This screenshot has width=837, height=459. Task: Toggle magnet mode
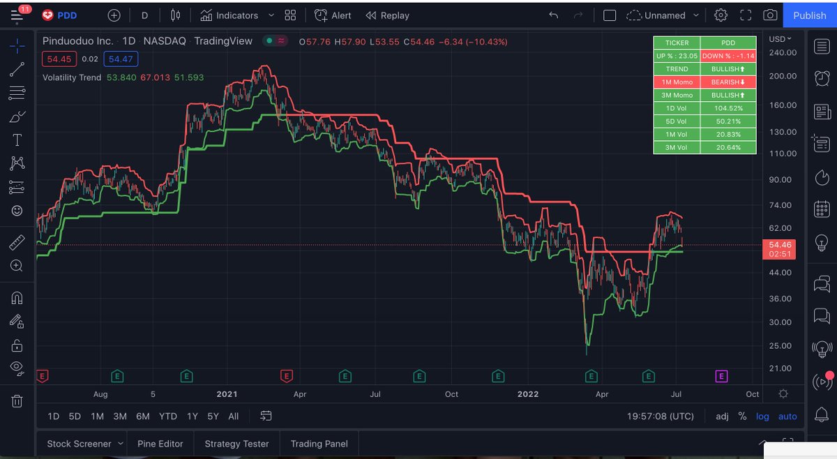17,298
